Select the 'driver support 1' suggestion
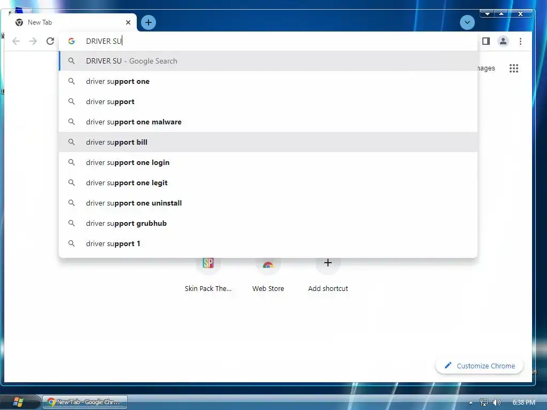 268,243
